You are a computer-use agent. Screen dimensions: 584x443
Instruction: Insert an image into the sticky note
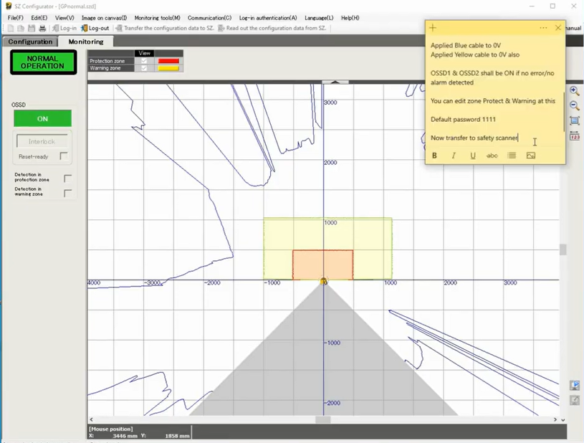click(x=531, y=156)
